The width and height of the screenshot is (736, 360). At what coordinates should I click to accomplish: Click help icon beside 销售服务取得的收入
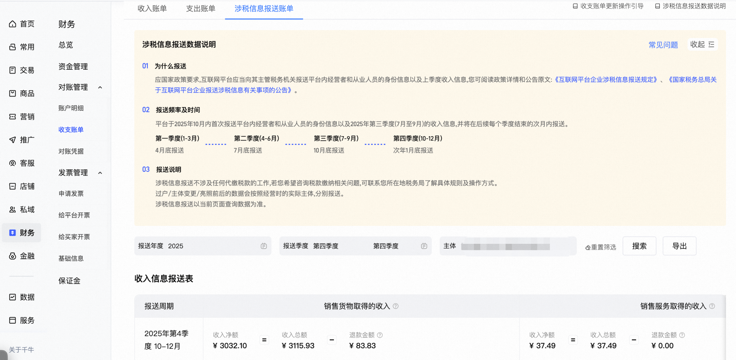point(712,306)
